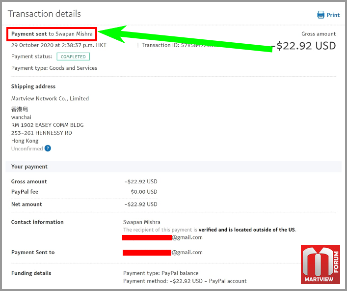Viewport: 347px width, 291px height.
Task: Click the 'Funding details' label
Action: pos(31,273)
